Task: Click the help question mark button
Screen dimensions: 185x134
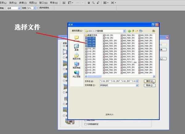Action: [153, 25]
